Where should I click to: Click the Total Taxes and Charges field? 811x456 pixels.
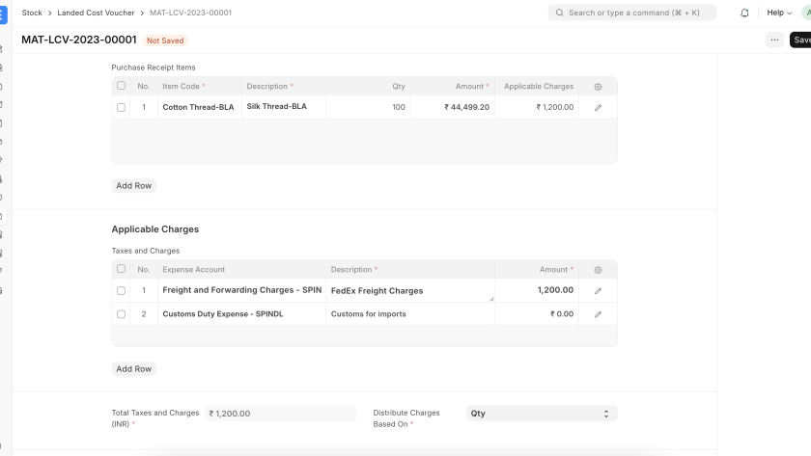tap(280, 414)
